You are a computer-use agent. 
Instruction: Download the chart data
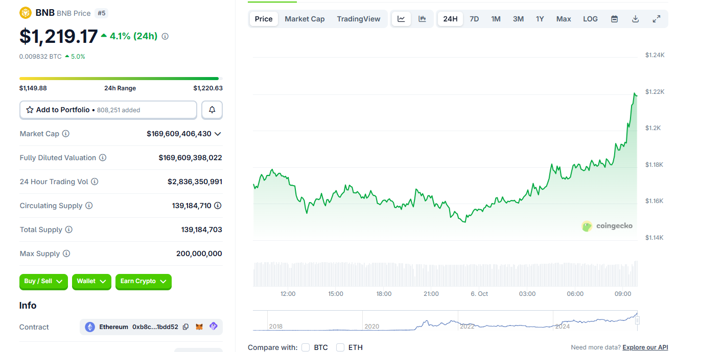(x=636, y=19)
